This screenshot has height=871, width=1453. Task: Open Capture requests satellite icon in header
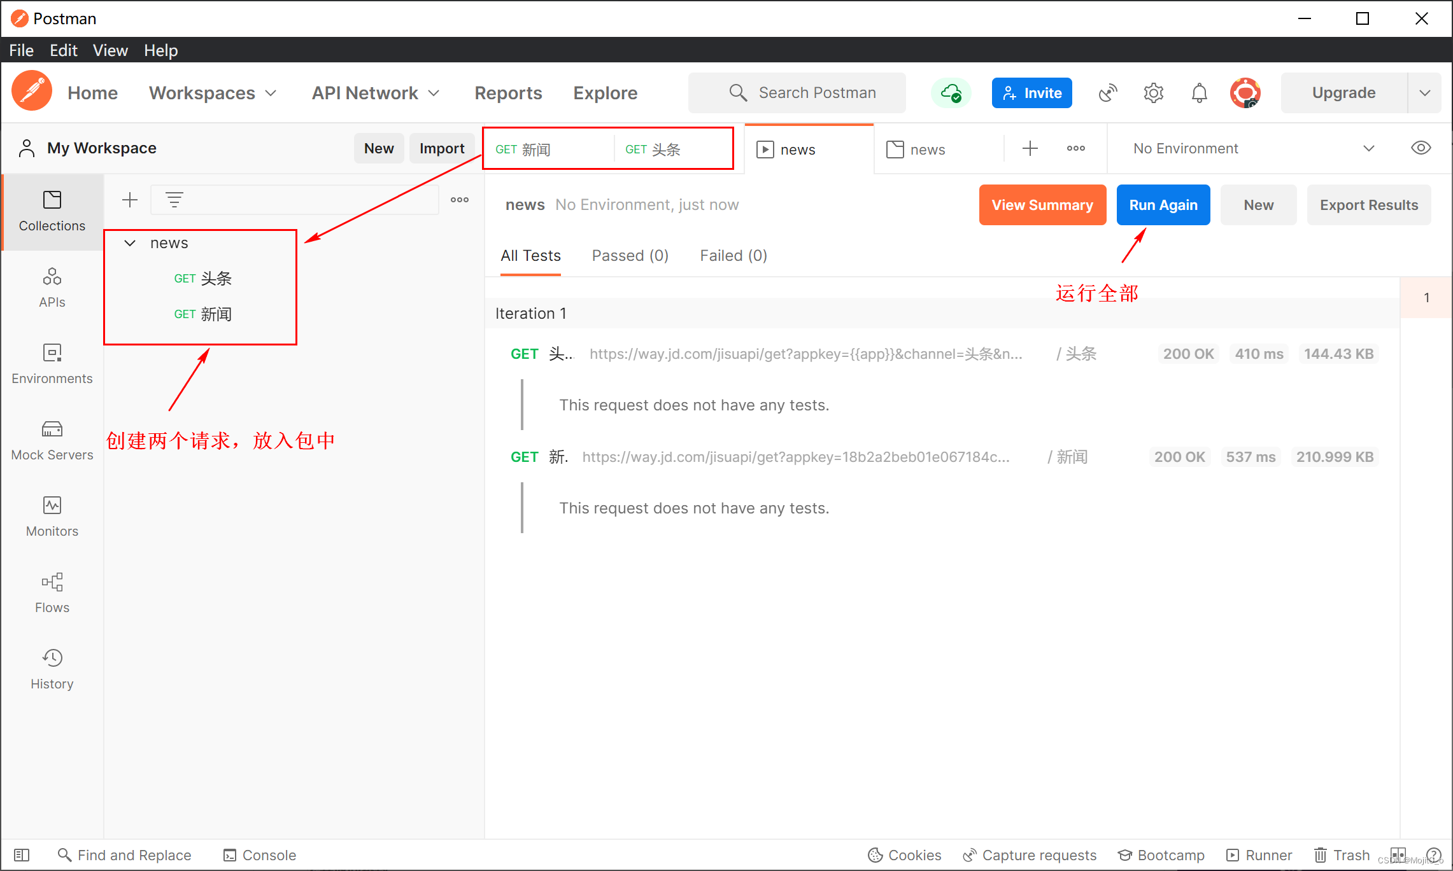point(1108,93)
